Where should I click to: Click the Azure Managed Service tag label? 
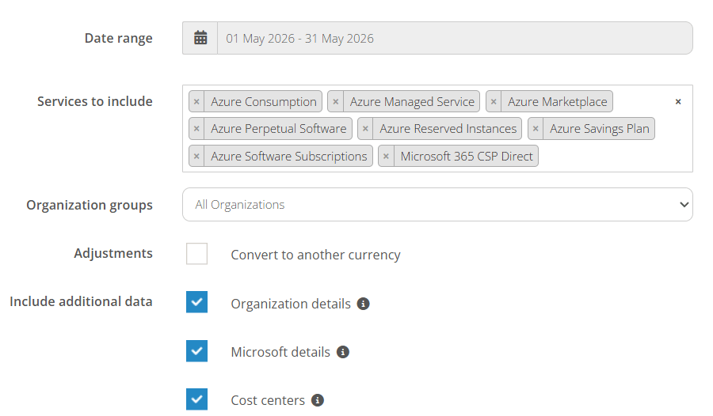click(x=412, y=102)
